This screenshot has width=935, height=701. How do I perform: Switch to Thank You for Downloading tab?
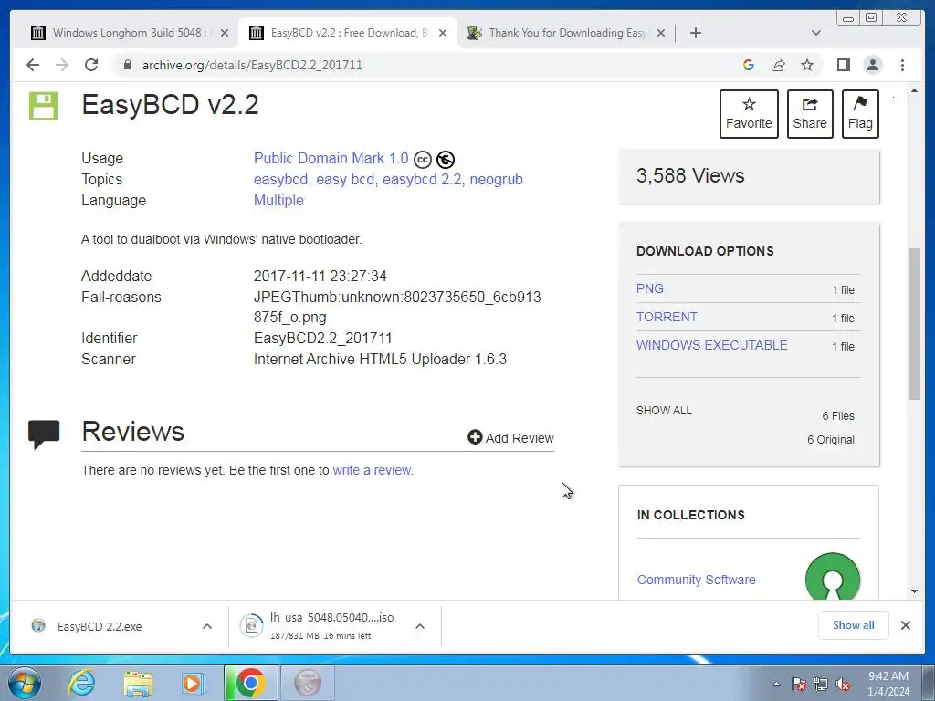tap(567, 33)
